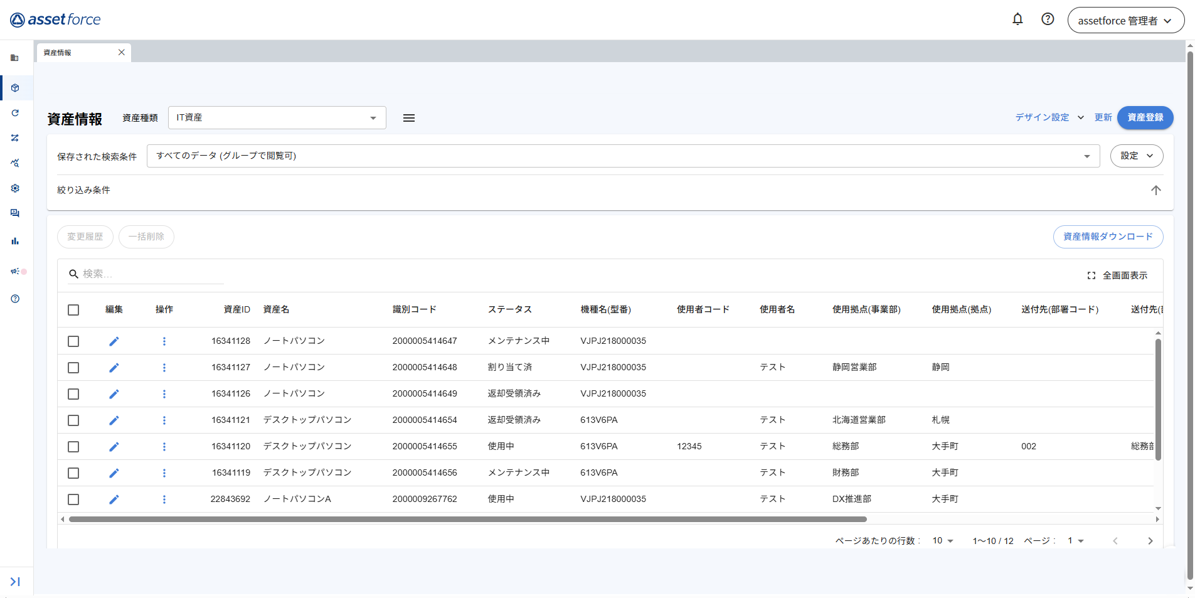Click the hamburger menu icon beside asset type
Viewport: 1195px width, 598px height.
click(x=409, y=118)
